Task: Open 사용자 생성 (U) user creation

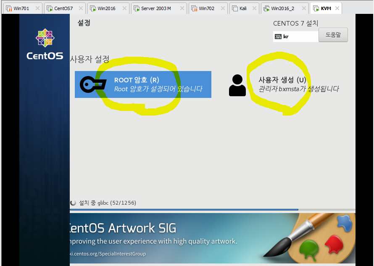Action: (x=284, y=84)
